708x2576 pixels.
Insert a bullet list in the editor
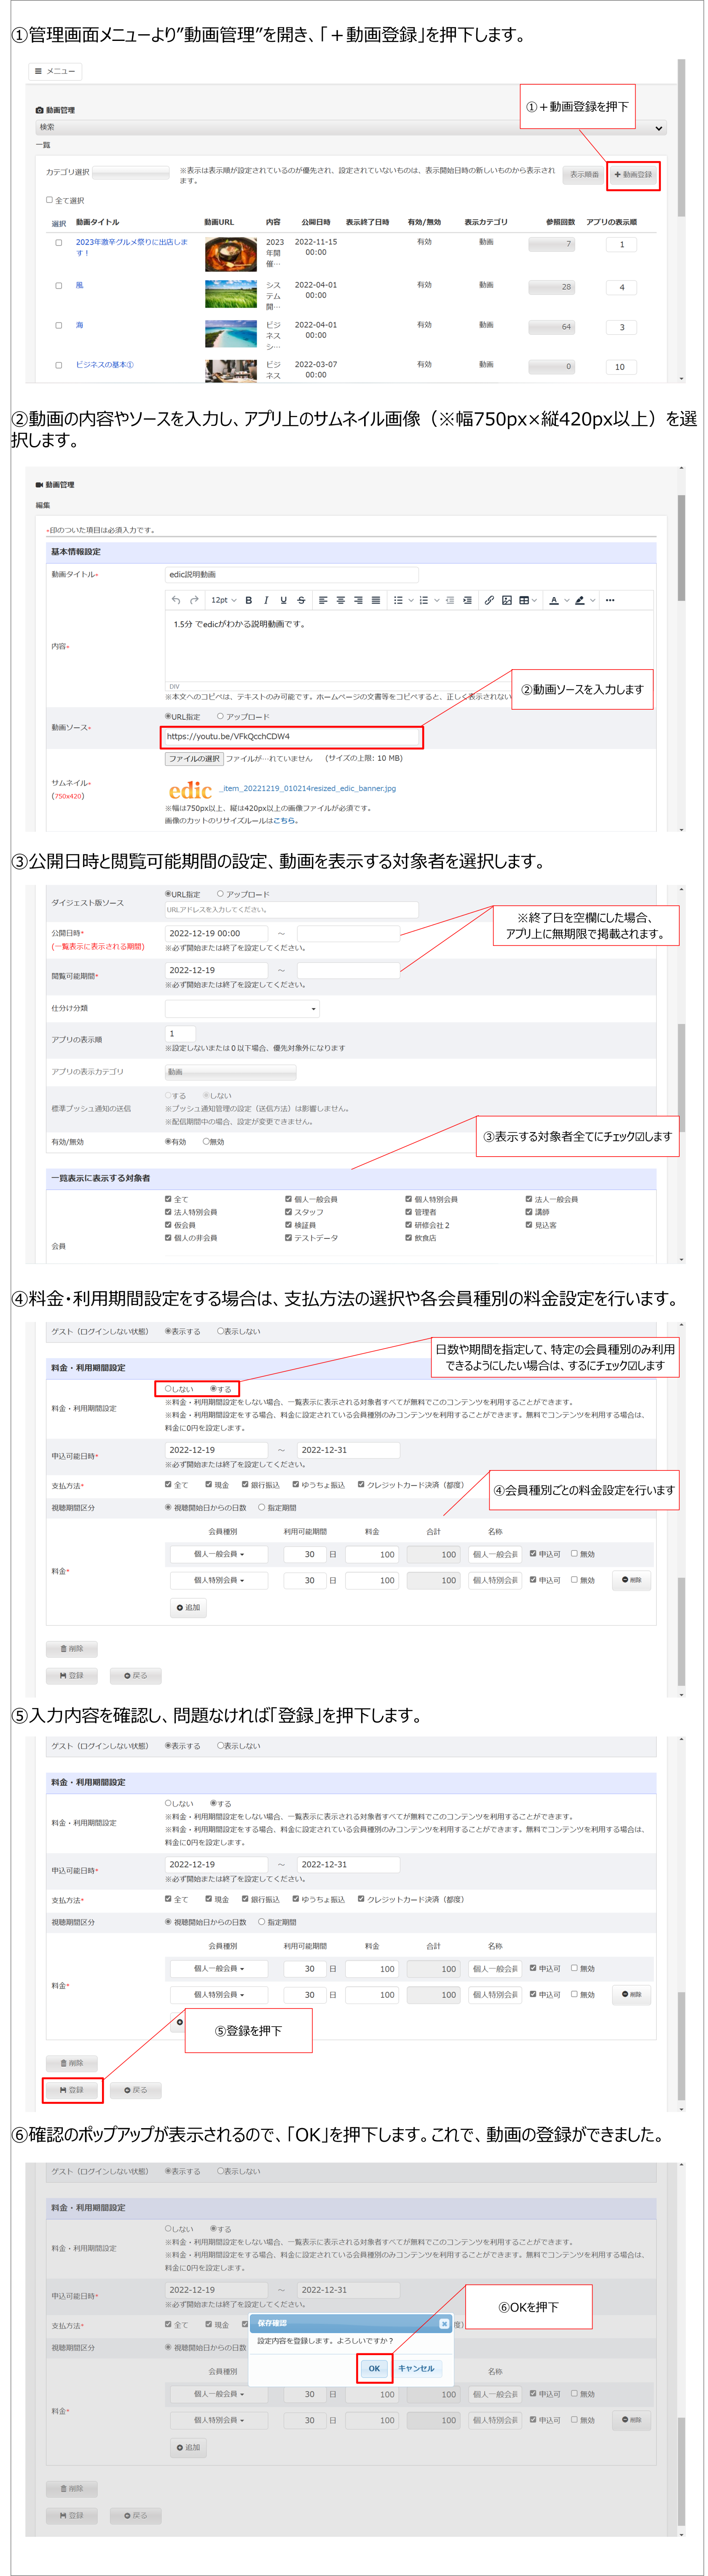[398, 600]
